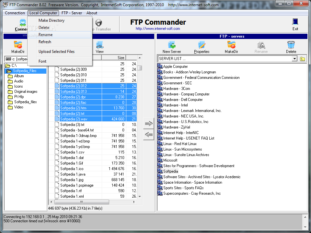Click the Connect toolbar icon

click(x=23, y=23)
